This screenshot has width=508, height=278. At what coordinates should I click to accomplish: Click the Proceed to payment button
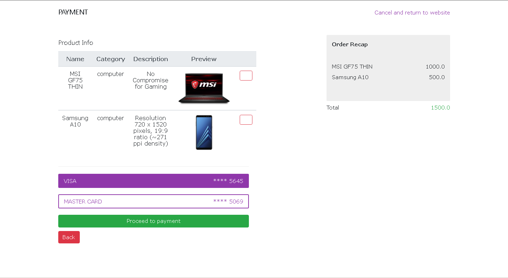pos(153,221)
